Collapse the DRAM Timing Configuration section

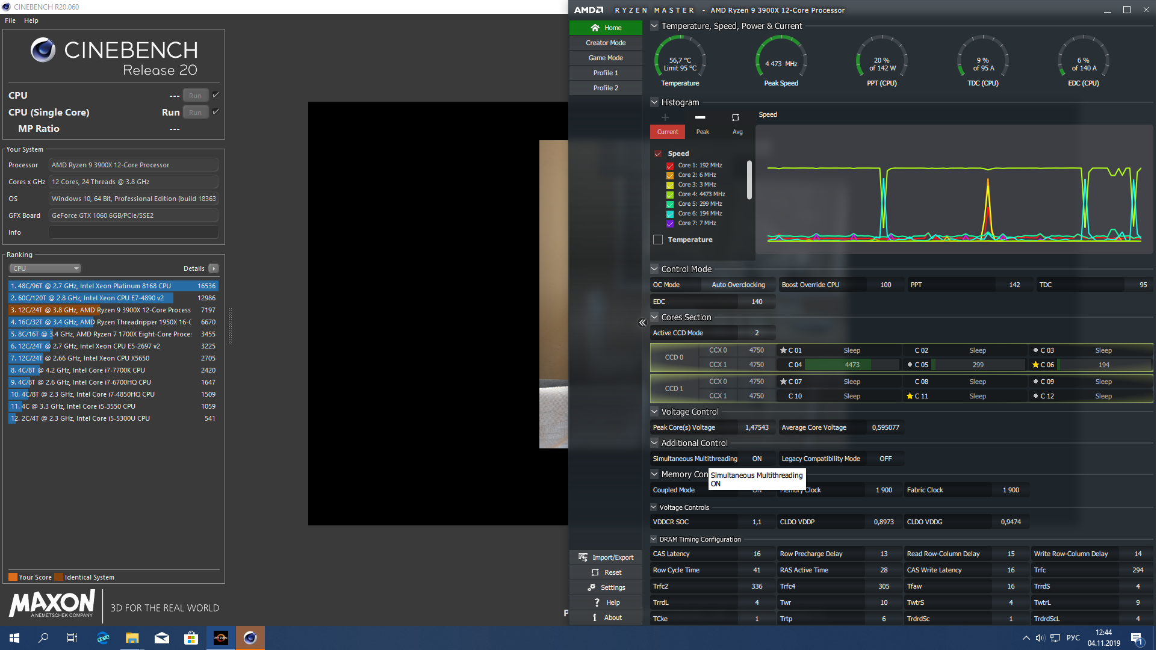point(654,539)
